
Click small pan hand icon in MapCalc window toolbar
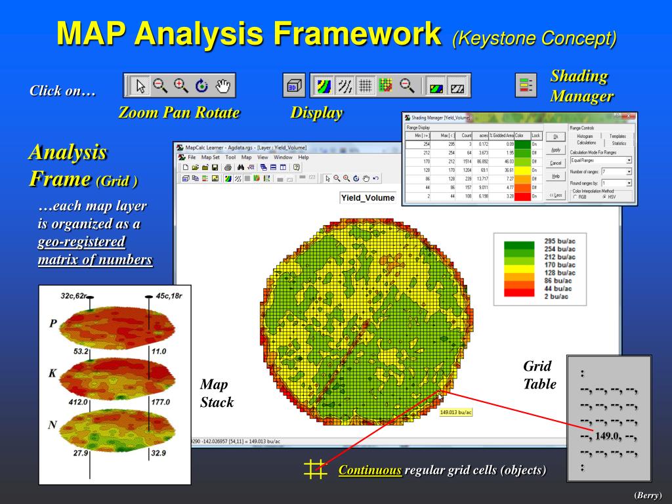pyautogui.click(x=366, y=178)
